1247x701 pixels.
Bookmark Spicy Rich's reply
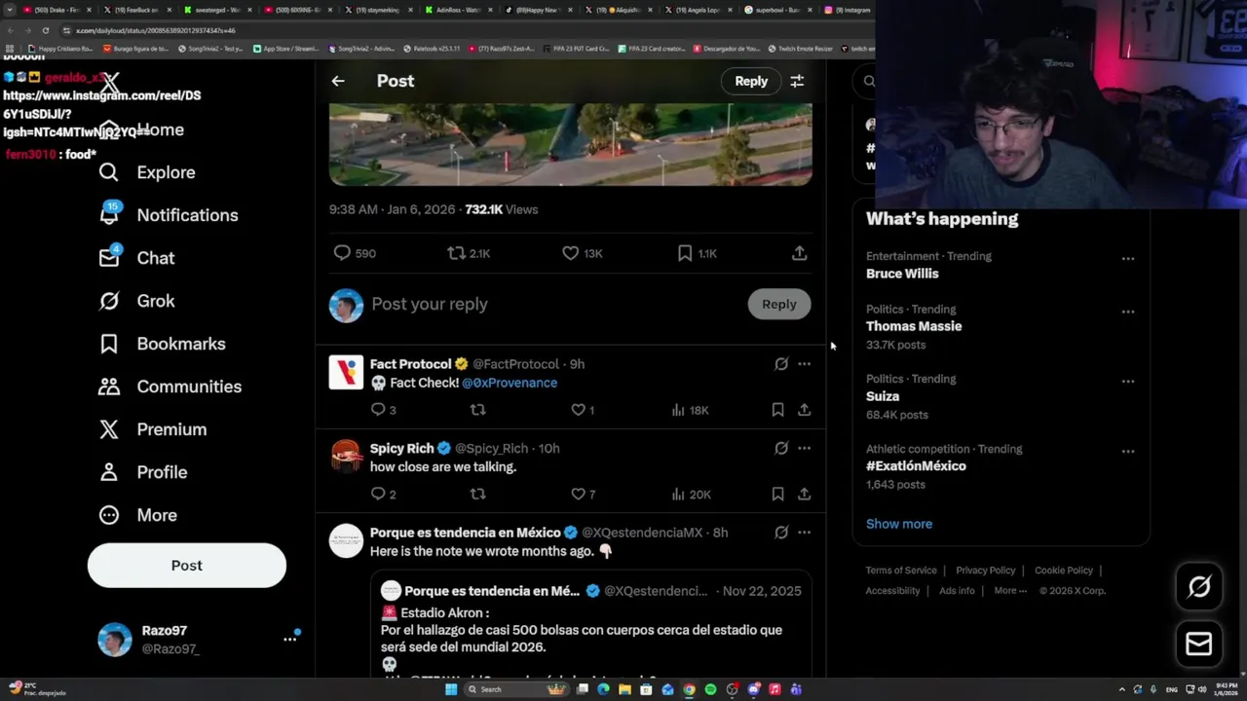(777, 495)
